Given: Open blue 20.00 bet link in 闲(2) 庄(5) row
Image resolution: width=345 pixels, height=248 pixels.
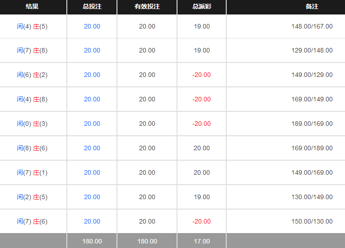Looking at the screenshot, I should click(92, 197).
